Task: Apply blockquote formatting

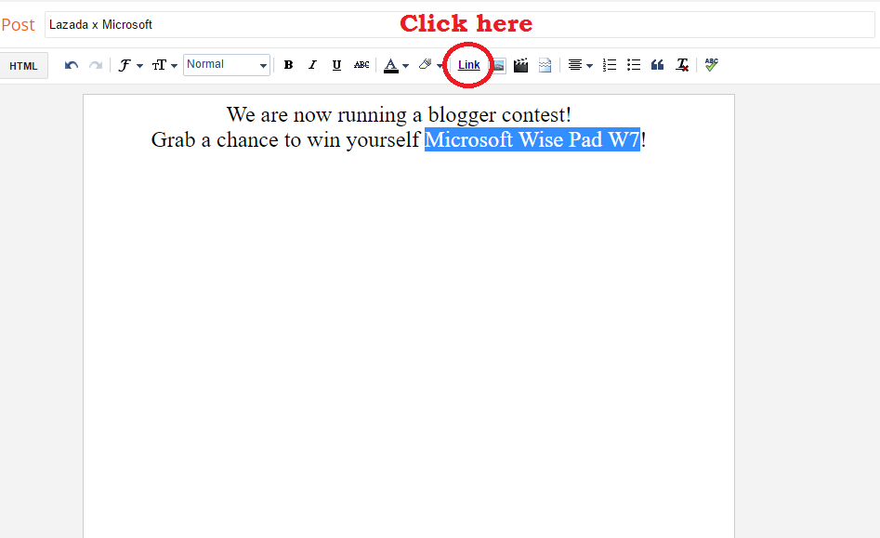Action: pos(658,65)
